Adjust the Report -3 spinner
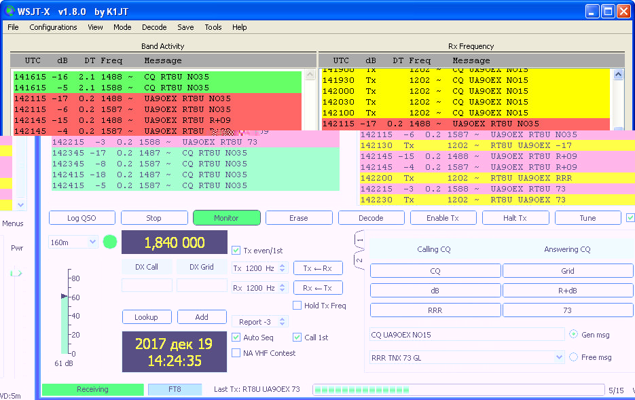 283,322
